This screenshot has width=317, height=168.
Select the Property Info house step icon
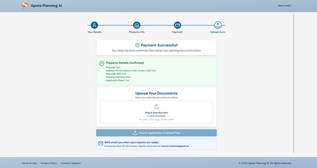coord(137,25)
